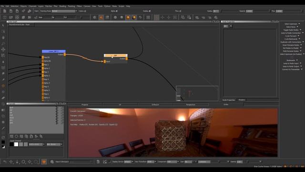Toggle the highlighted orange shield icon at bottom
This screenshot has width=305, height=172.
pos(44,161)
